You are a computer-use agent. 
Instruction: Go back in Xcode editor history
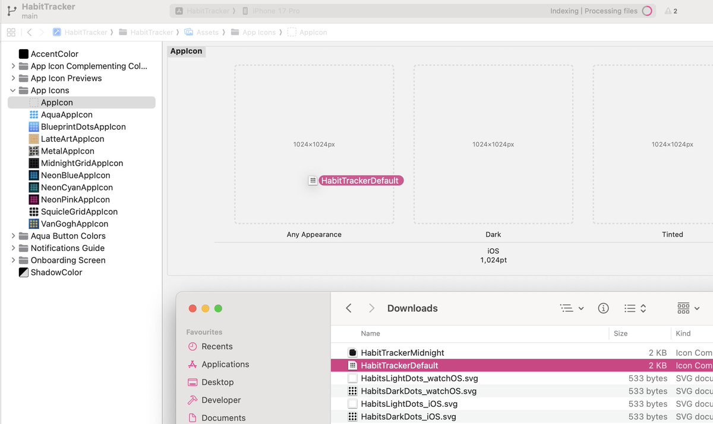tap(29, 32)
